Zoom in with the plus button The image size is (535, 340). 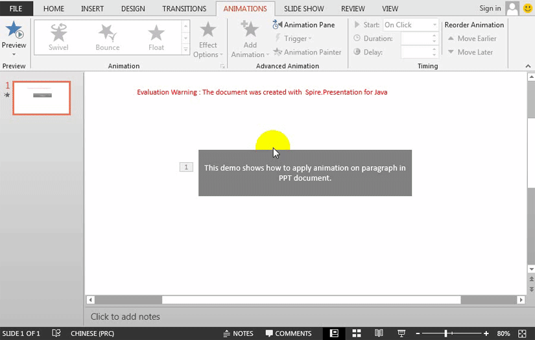(x=486, y=334)
